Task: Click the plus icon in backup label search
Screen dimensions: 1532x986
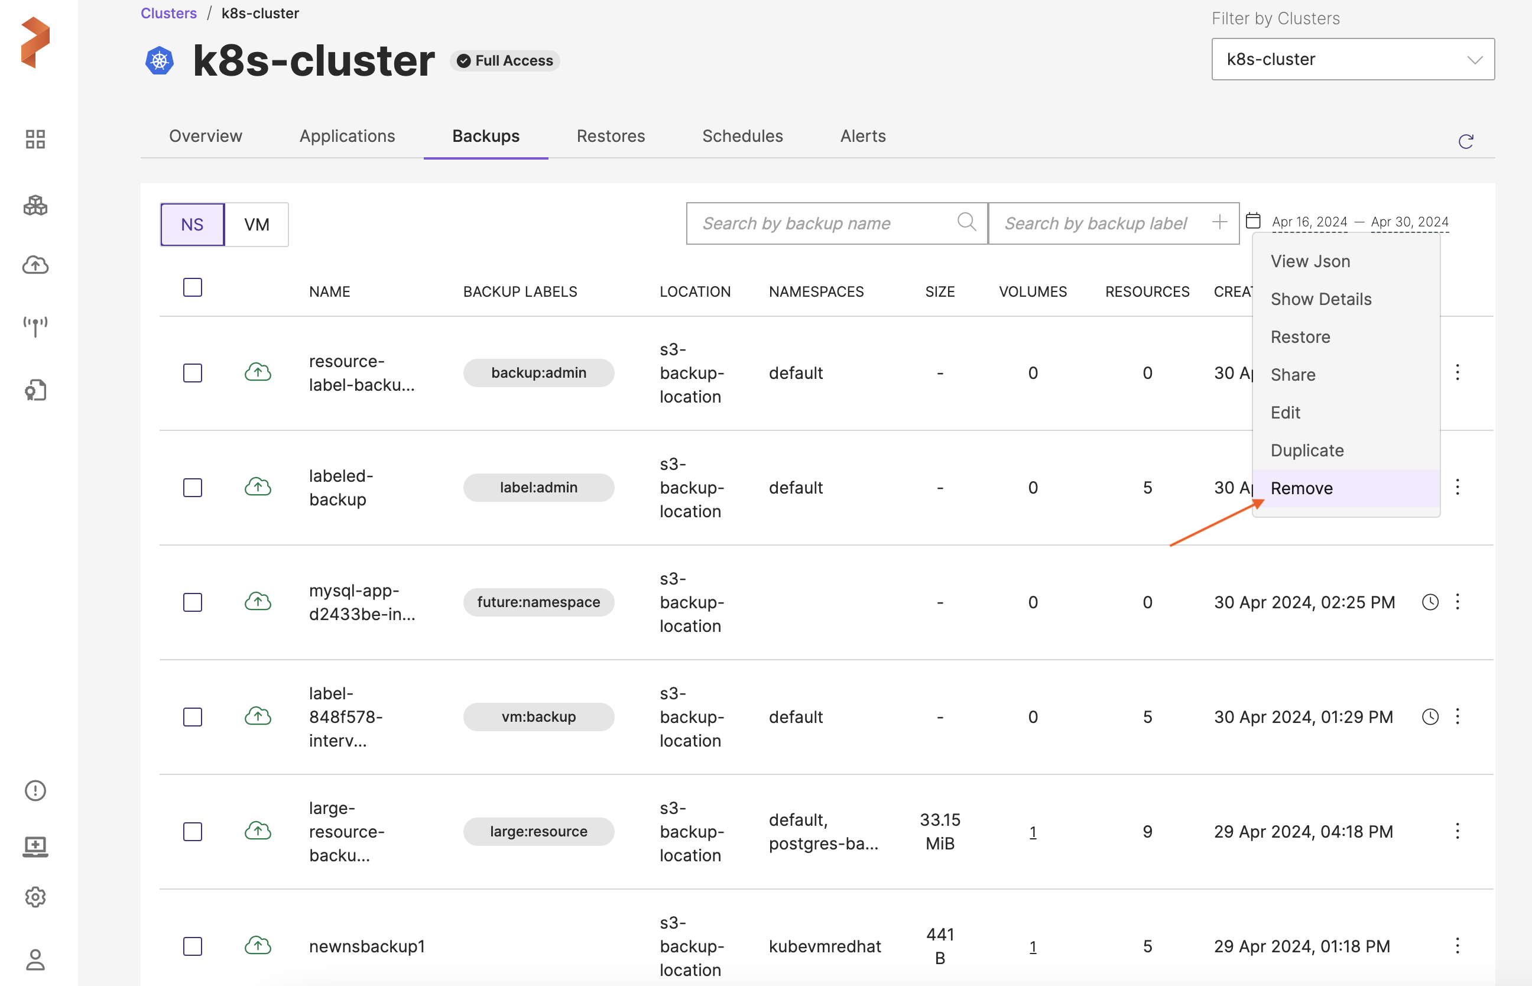Action: pyautogui.click(x=1219, y=222)
